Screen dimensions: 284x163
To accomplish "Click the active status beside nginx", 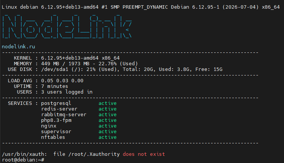I will tap(107, 126).
